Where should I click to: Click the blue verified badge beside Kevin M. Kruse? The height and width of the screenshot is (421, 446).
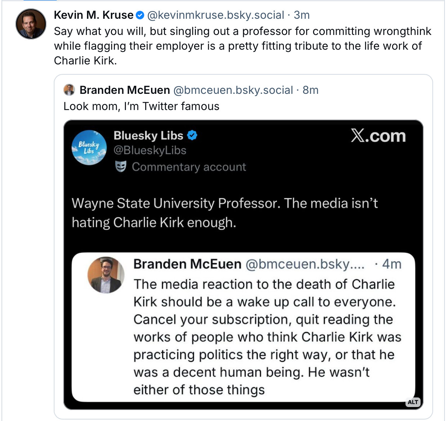click(x=140, y=15)
